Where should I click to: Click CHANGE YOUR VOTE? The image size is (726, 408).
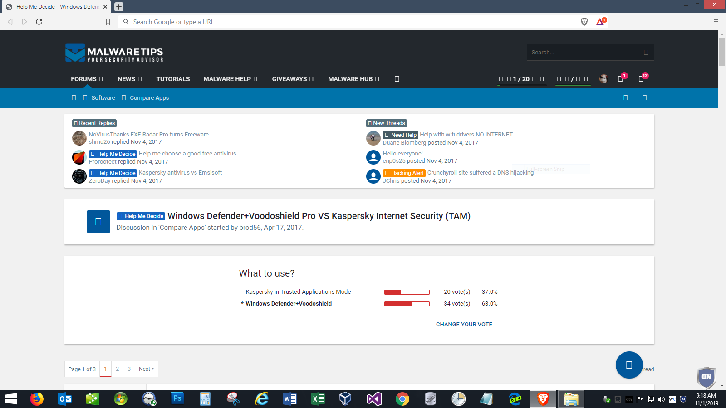464,325
